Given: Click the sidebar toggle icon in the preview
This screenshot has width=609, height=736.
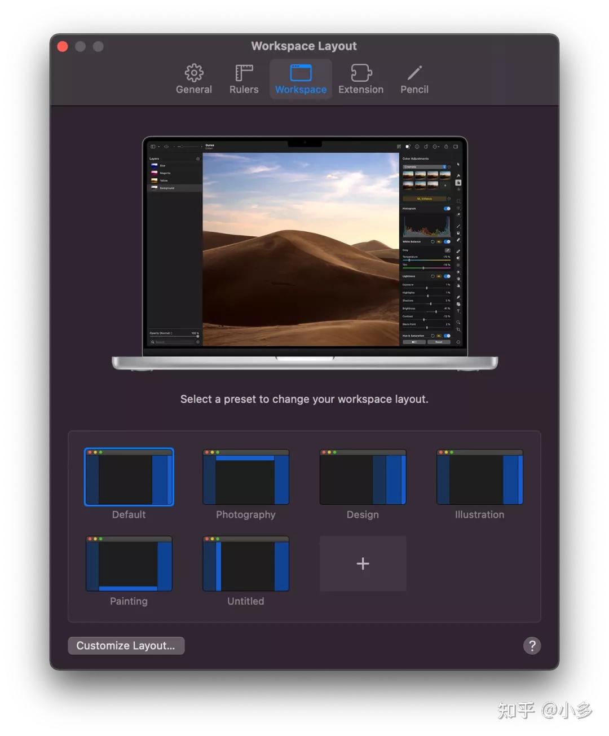Looking at the screenshot, I should click(153, 146).
